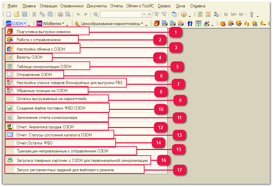Viewport: 273px width, 187px height.
Task: Open the WildBerries toolbar dropdown
Action: pos(50,24)
